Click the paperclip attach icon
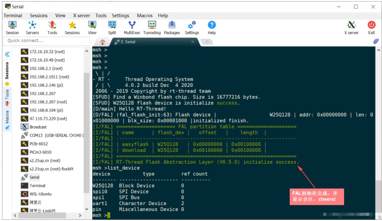The width and height of the screenshot is (382, 221). 375,41
